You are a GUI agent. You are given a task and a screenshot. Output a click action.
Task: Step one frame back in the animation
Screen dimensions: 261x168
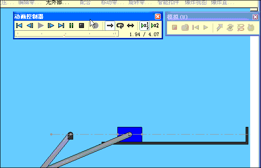tap(30, 26)
